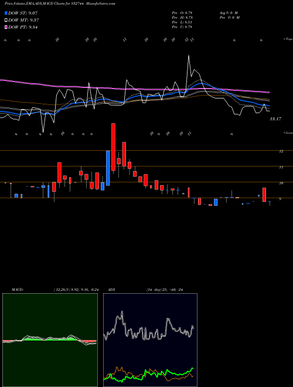Click the '<Lows' label at right edge
The image size is (293, 387).
point(288,133)
